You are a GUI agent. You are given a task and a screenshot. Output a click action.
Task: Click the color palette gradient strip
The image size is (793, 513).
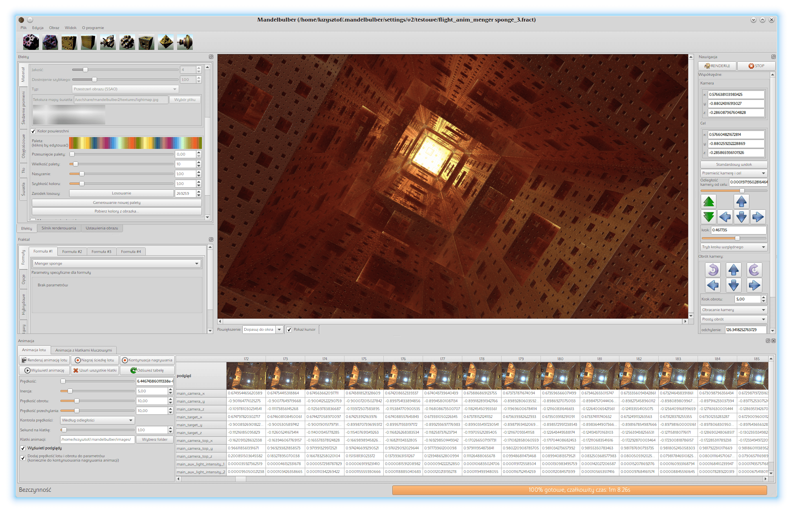click(136, 143)
